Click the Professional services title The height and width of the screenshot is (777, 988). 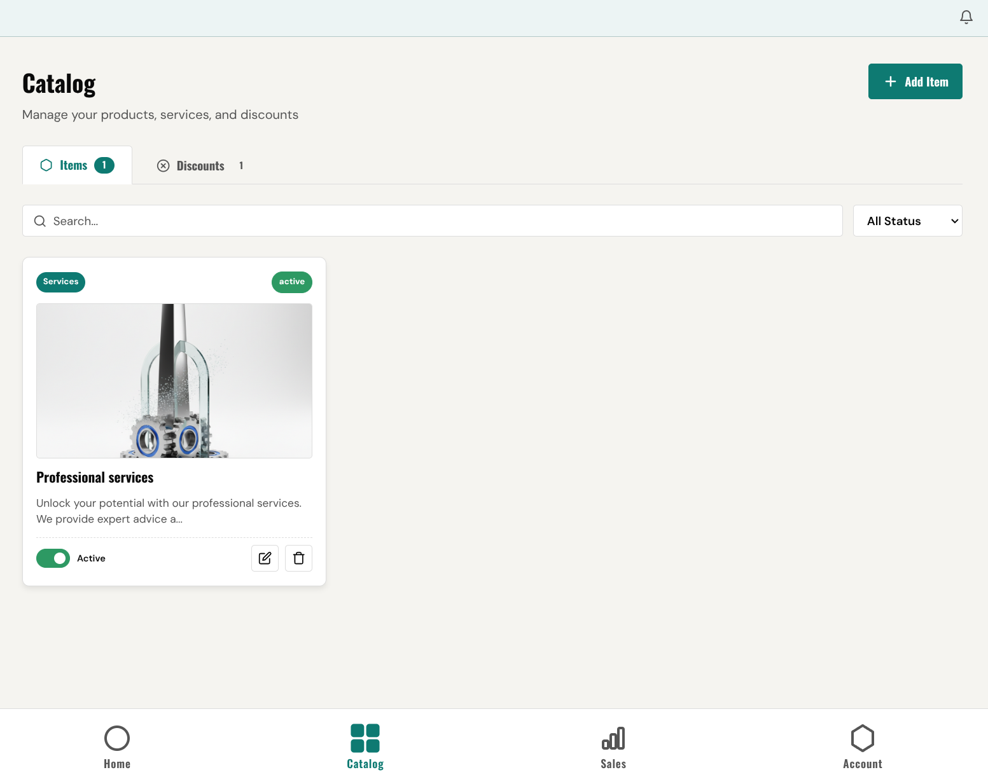(95, 478)
